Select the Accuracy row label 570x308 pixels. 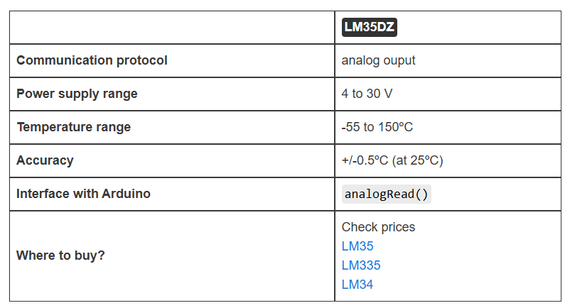pyautogui.click(x=45, y=160)
